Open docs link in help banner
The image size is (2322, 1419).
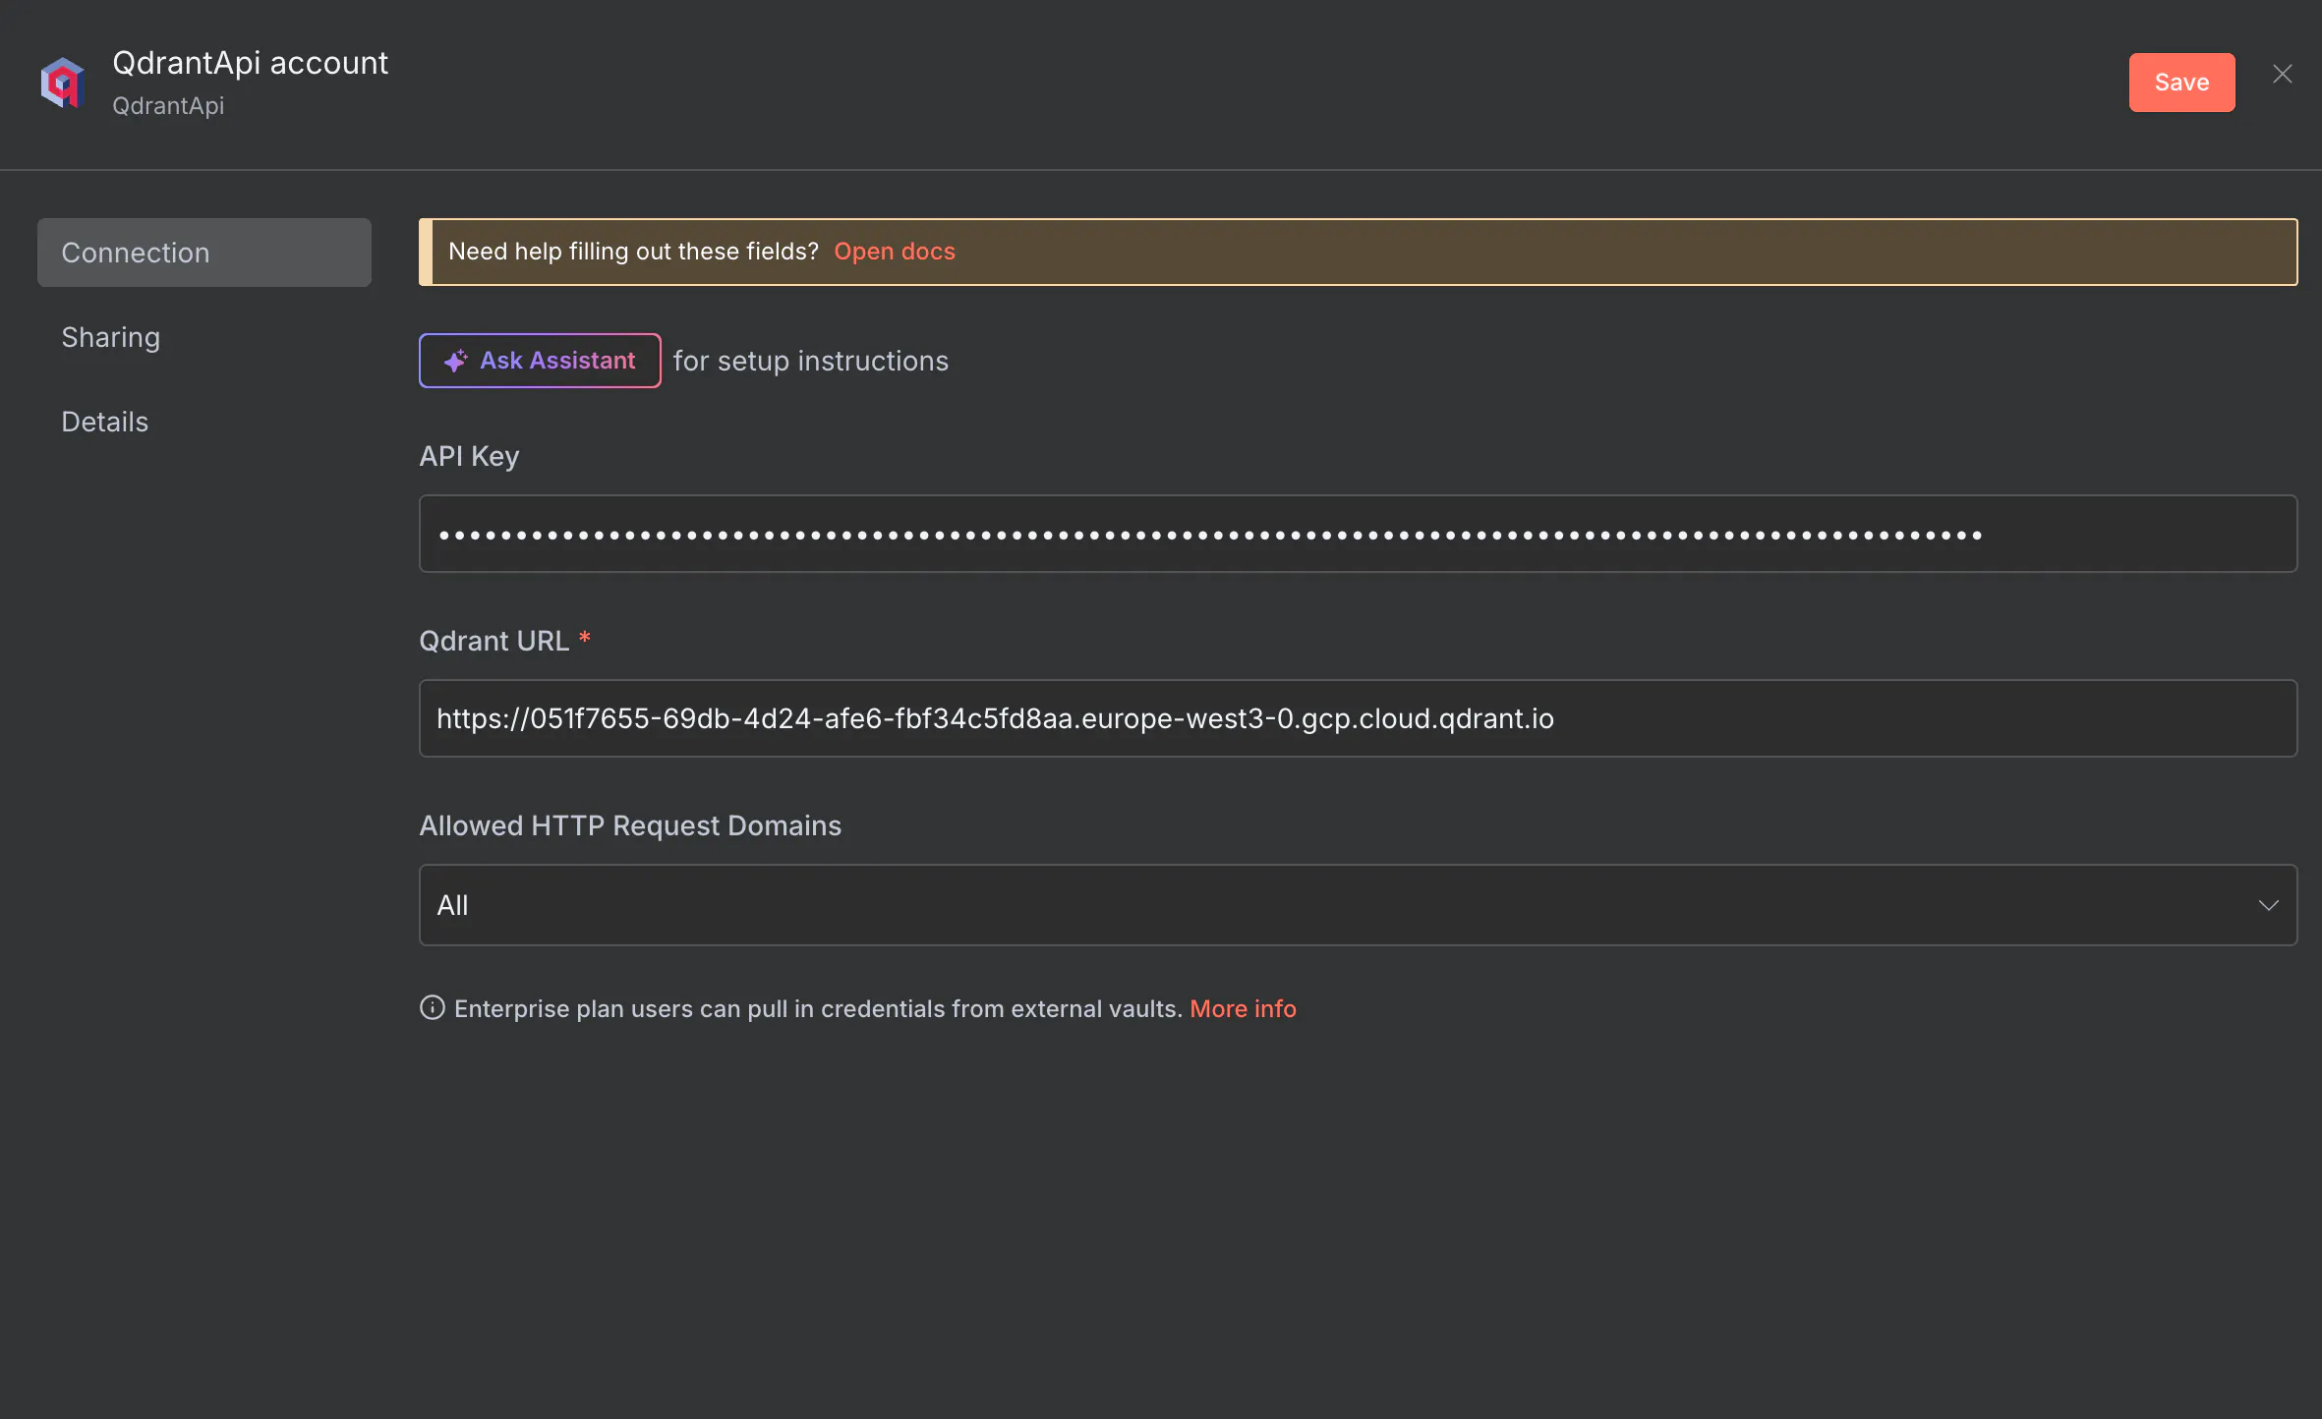tap(895, 252)
